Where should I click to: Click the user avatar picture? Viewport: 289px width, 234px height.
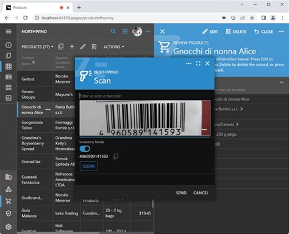(x=137, y=32)
